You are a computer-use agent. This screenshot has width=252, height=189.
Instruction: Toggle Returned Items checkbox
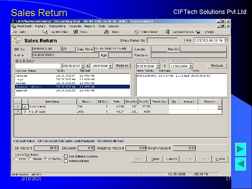pyautogui.click(x=66, y=161)
